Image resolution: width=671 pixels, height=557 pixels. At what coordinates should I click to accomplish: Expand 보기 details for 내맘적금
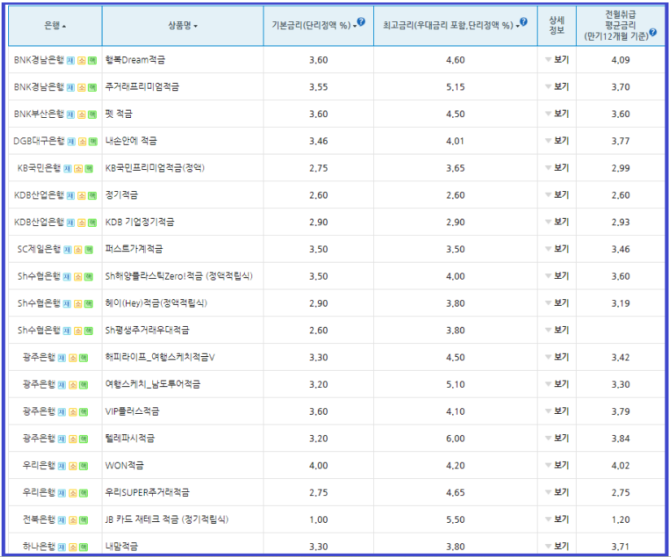[557, 546]
